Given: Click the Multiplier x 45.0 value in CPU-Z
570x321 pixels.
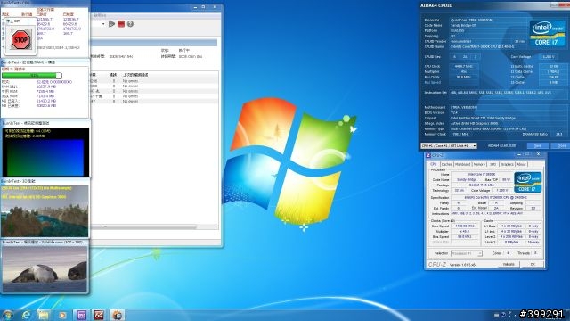Looking at the screenshot, I should [464, 232].
